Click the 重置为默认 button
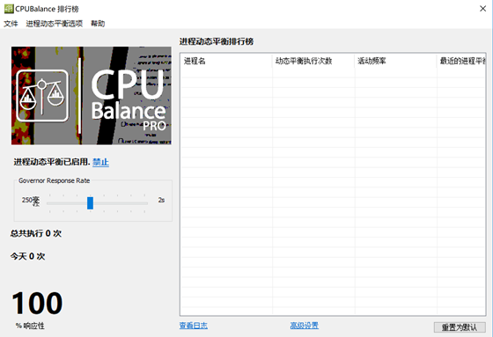Screen dimensions: 493x337 point(460,327)
